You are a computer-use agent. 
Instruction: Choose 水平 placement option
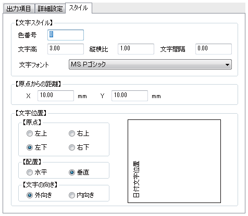pos(30,172)
